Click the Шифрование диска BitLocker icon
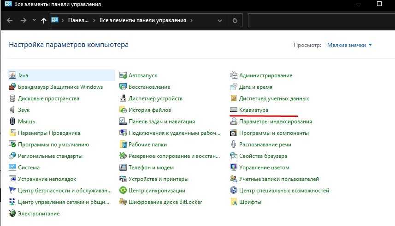Image resolution: width=395 pixels, height=226 pixels. coord(123,202)
